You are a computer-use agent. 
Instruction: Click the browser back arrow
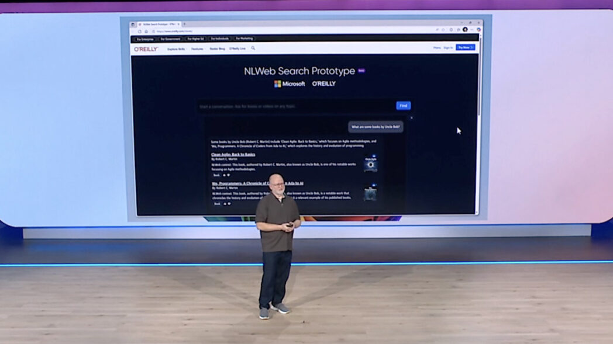coord(134,31)
